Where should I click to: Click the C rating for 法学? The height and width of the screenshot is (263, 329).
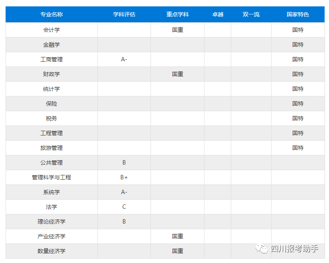pyautogui.click(x=124, y=207)
